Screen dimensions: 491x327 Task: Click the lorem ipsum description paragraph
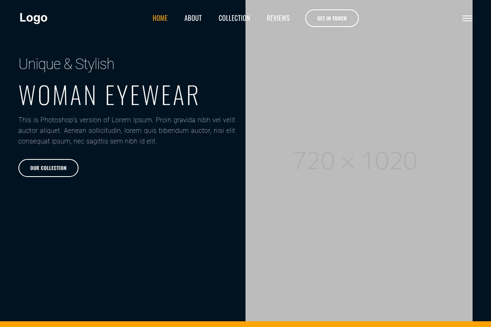(126, 130)
